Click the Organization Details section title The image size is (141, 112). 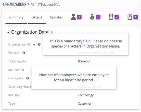pos(32,32)
